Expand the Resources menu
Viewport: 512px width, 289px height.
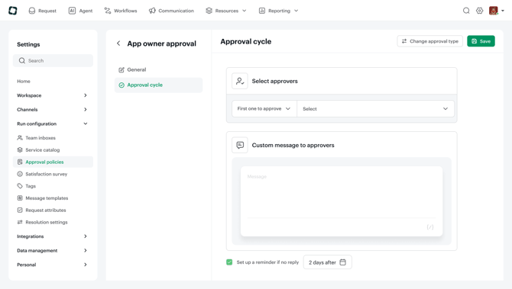pyautogui.click(x=226, y=11)
